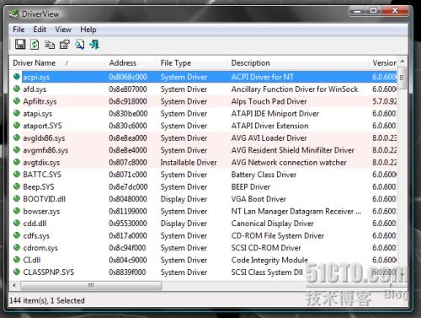This screenshot has width=421, height=318.
Task: Sort by the Description column header
Action: tap(297, 62)
